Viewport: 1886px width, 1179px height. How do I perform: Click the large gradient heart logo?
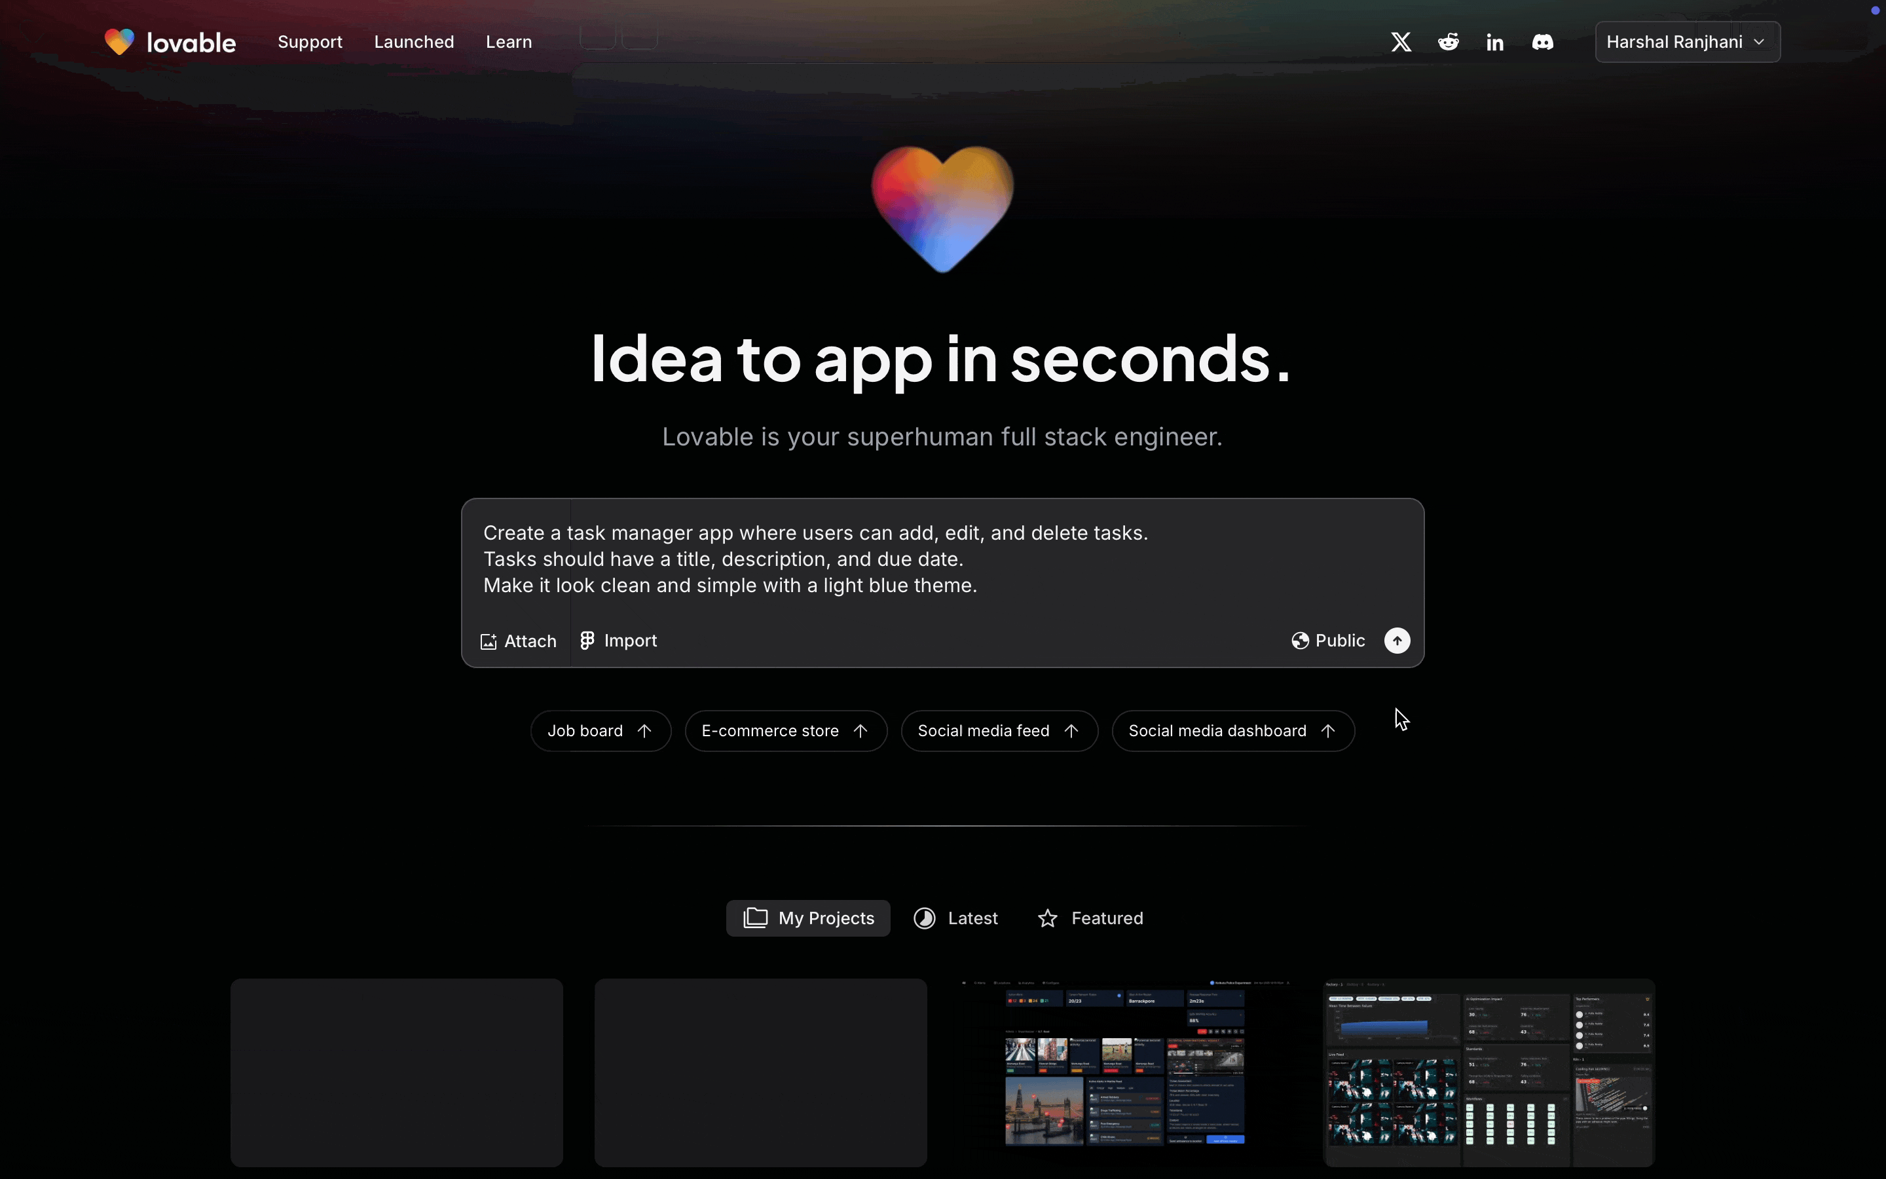(x=942, y=209)
